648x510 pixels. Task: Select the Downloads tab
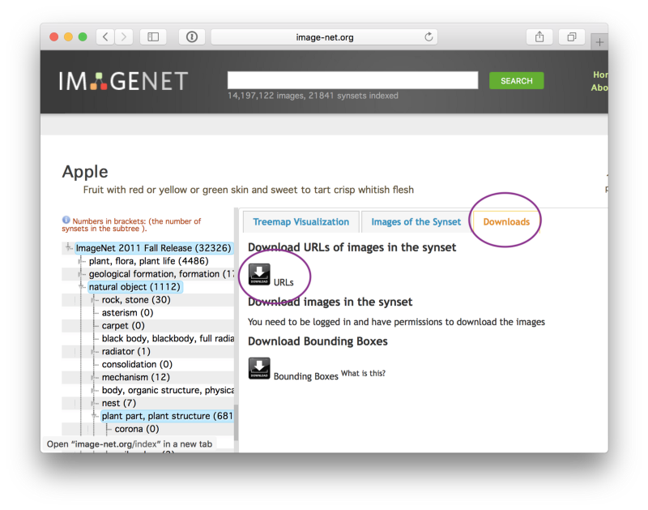(506, 221)
